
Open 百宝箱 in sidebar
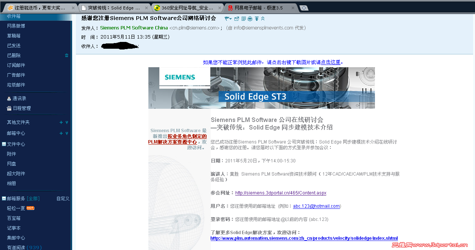coord(14,218)
